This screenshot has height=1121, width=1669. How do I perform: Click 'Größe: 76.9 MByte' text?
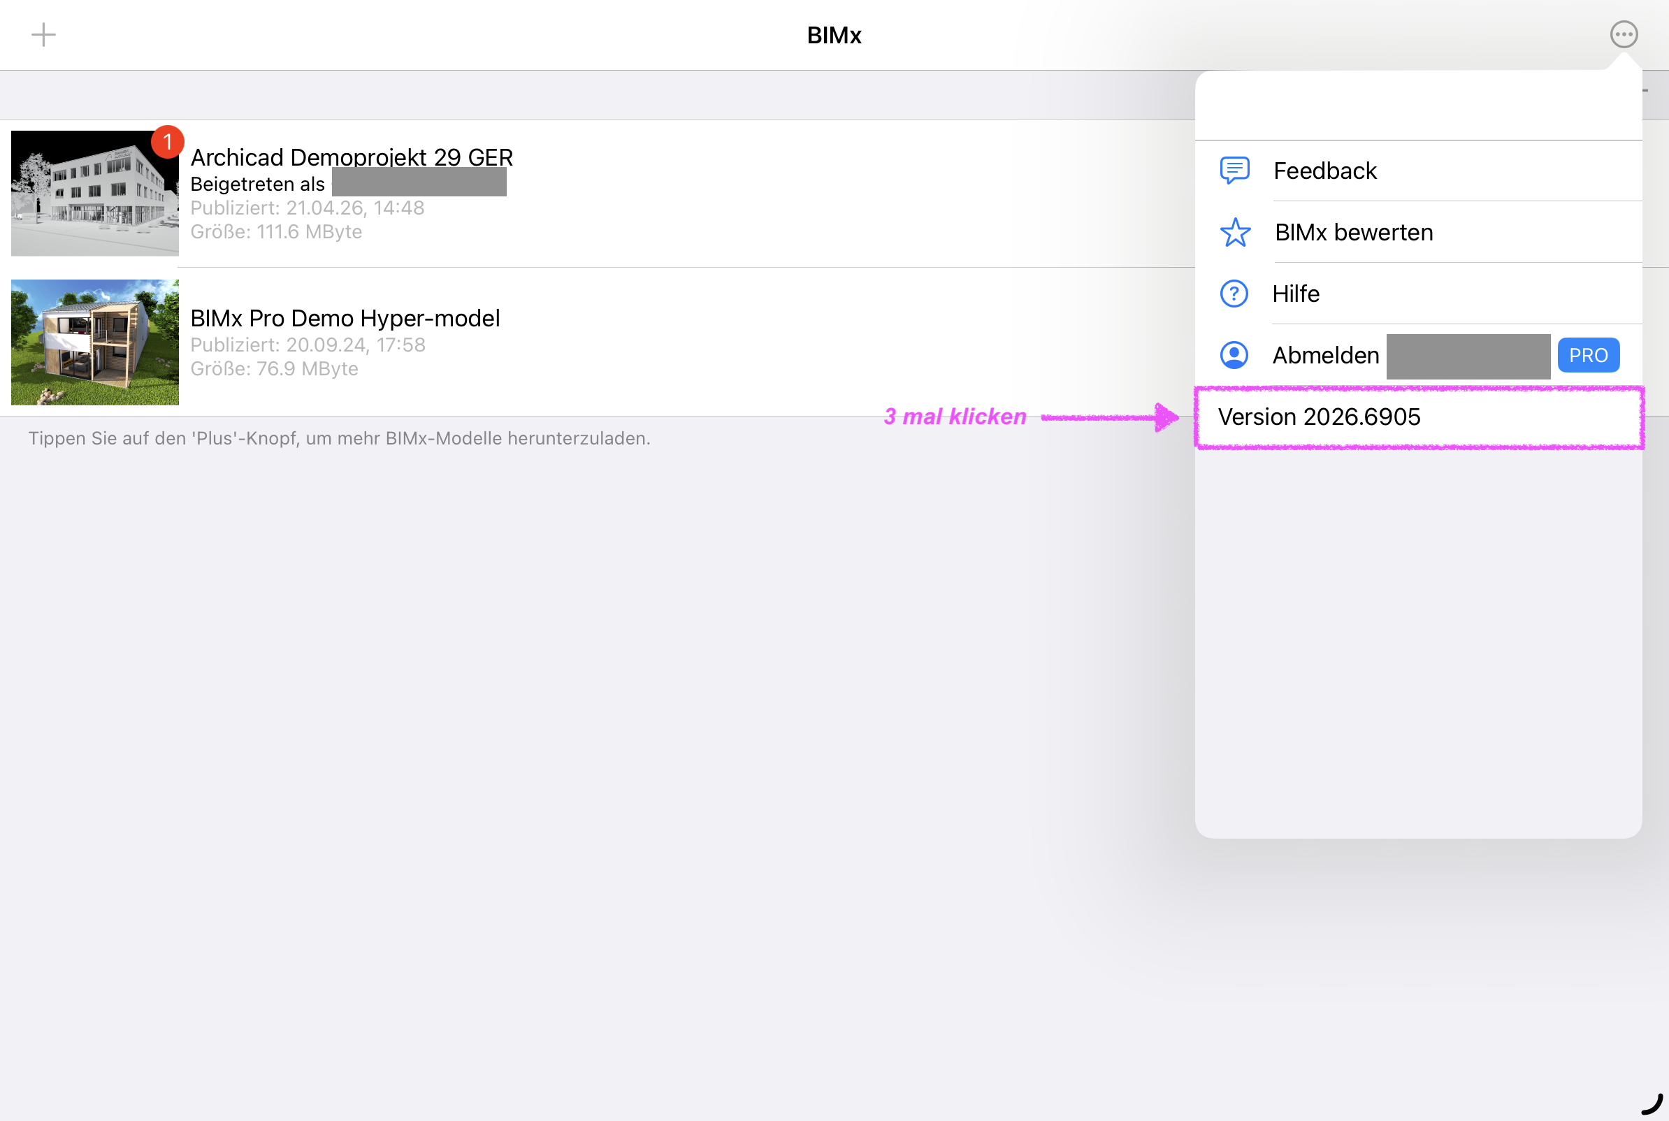pyautogui.click(x=275, y=368)
